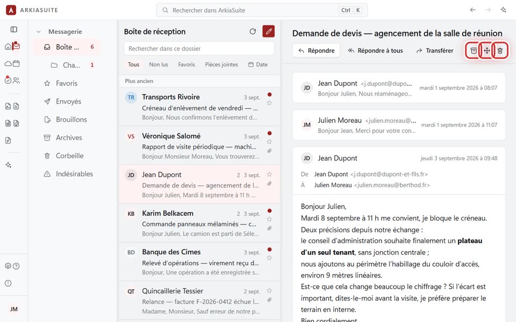Open the Karim Belkacem email
The image size is (516, 322).
point(199,223)
